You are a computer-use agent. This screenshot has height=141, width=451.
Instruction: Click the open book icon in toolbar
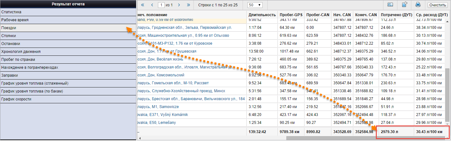[390, 5]
